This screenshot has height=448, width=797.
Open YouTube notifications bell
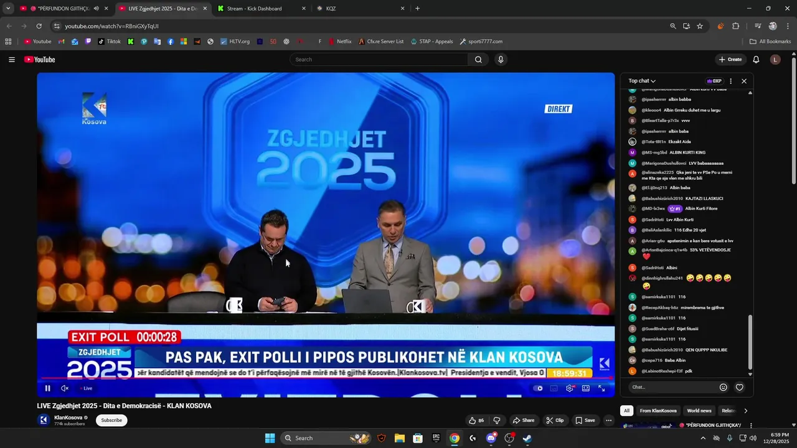click(756, 60)
